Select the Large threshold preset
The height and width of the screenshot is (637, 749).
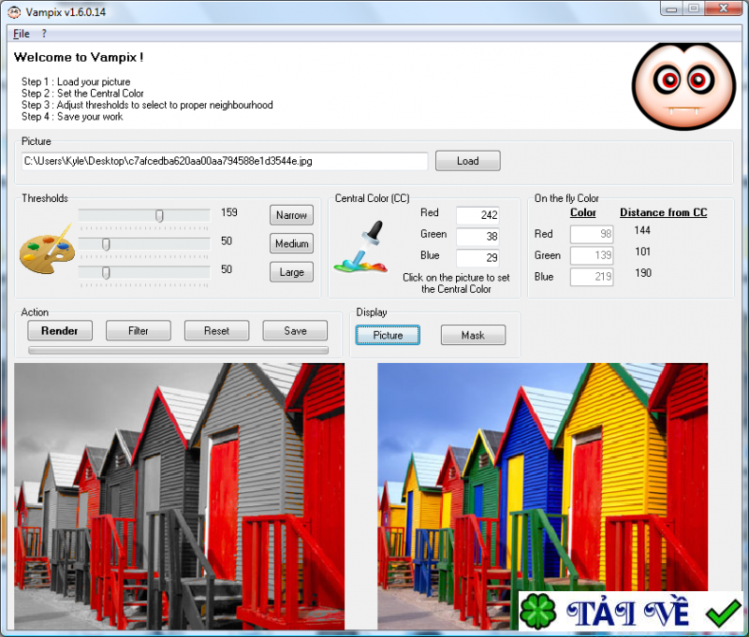coord(291,272)
